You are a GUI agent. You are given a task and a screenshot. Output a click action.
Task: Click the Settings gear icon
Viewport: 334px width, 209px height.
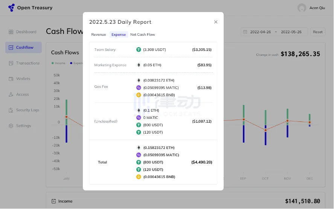pyautogui.click(x=11, y=126)
